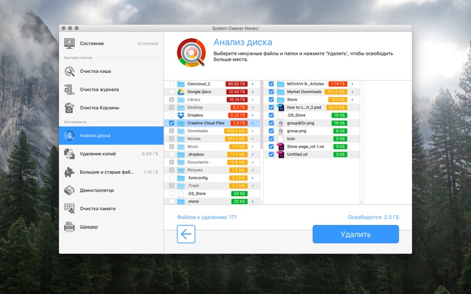Expand the Google Диск folder arrow
The height and width of the screenshot is (294, 471).
(253, 92)
